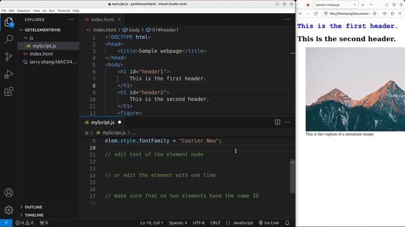
Task: Switch to the myScript.js editor tab
Action: [x=103, y=122]
